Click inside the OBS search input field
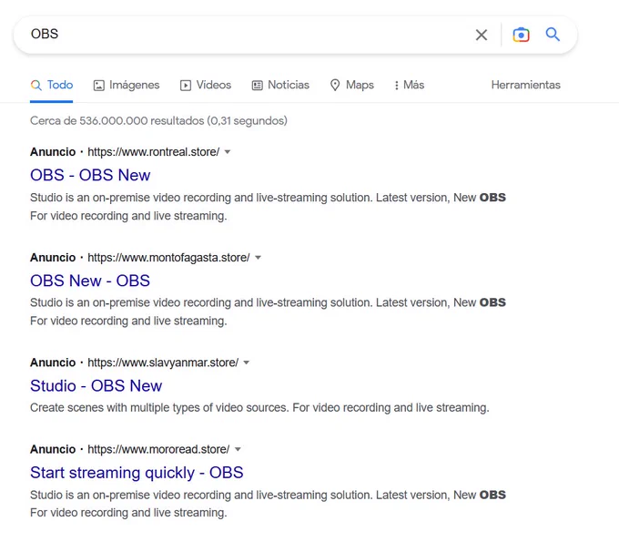 245,35
